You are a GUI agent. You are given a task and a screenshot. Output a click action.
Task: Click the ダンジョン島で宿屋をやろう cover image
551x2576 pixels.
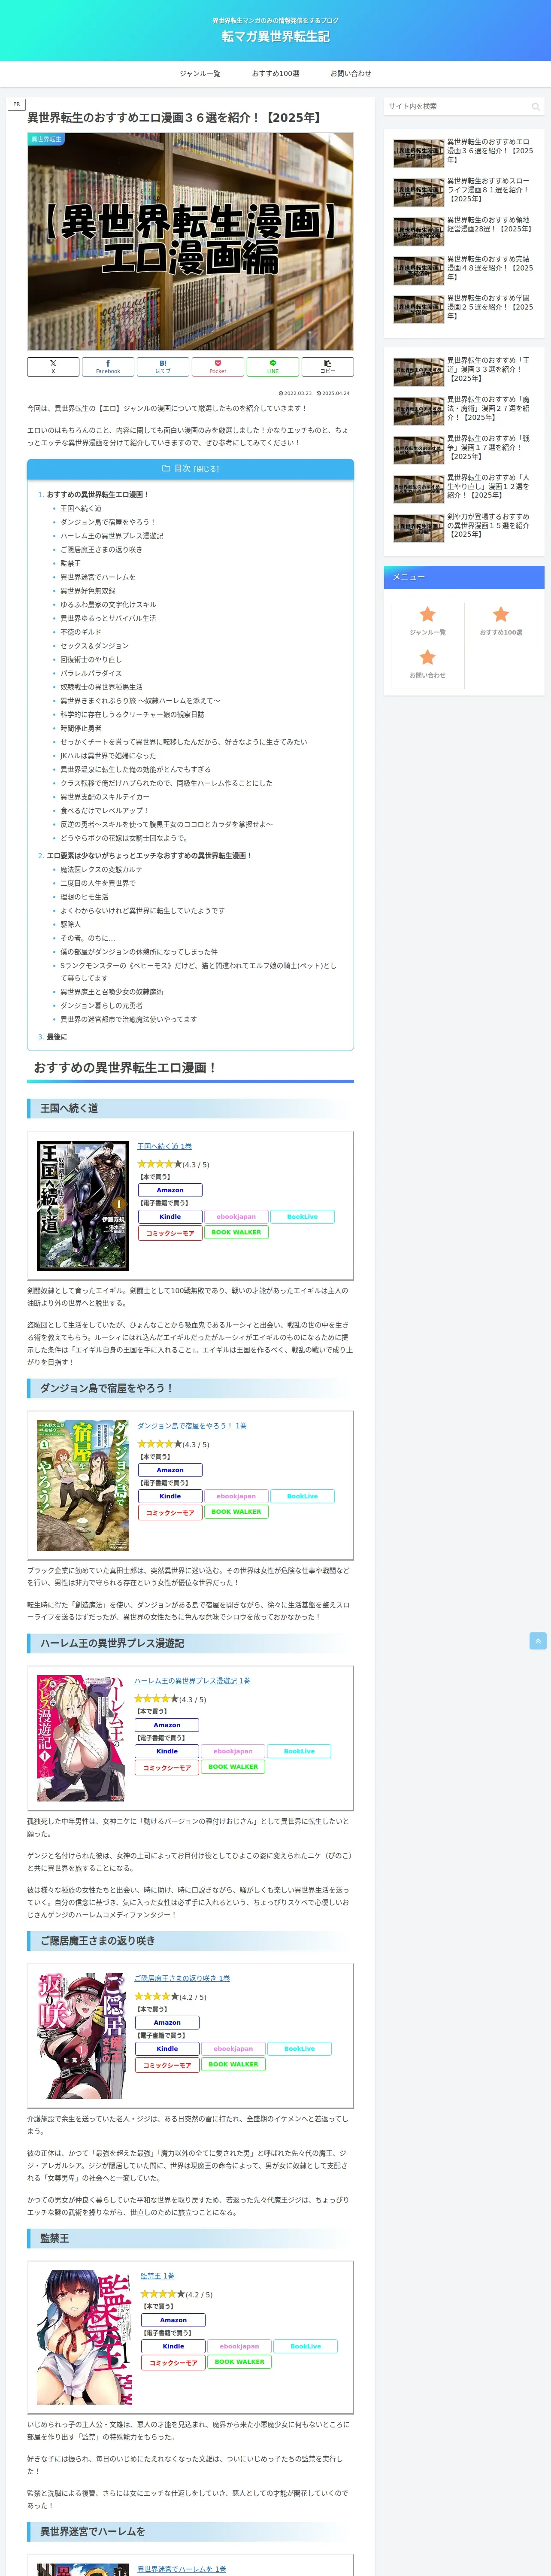coord(83,1485)
